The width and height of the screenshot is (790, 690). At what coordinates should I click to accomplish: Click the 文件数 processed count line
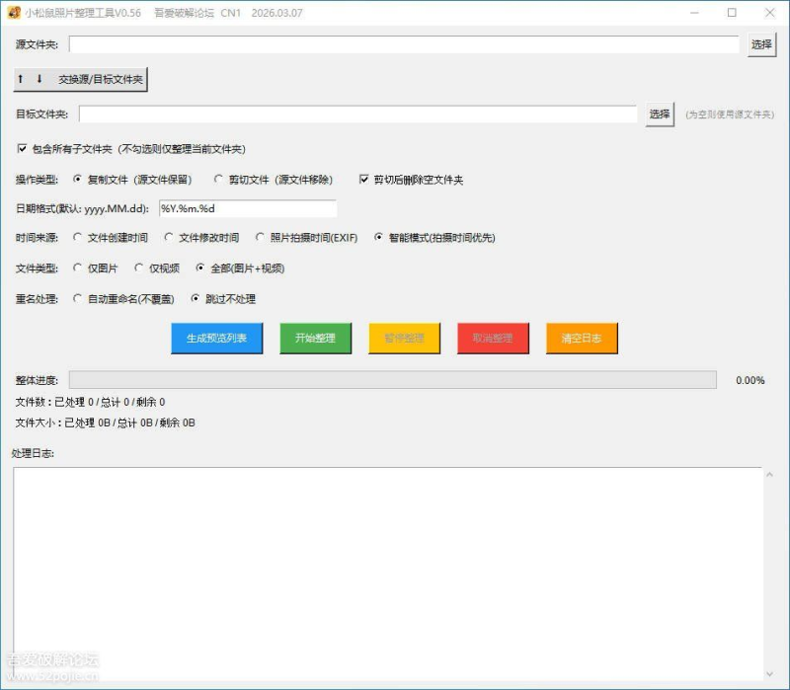click(90, 402)
